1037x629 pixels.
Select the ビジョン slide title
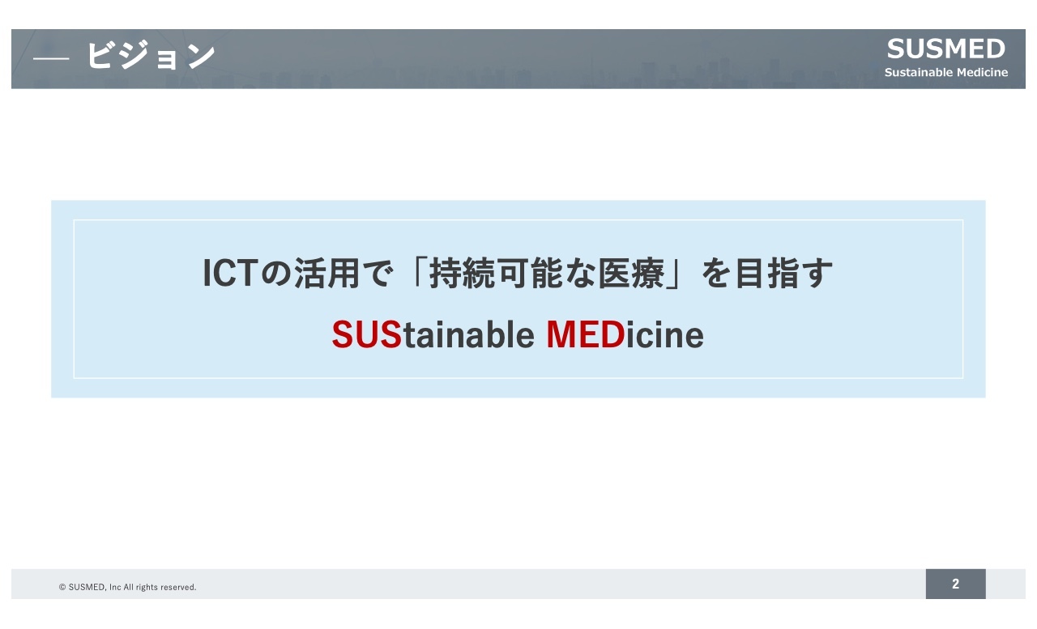point(151,57)
